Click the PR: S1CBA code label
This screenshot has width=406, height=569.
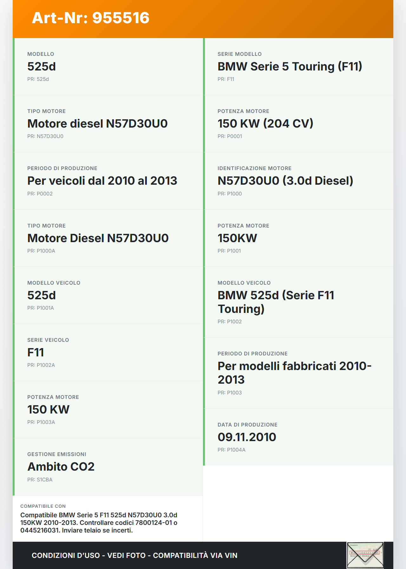tap(40, 480)
